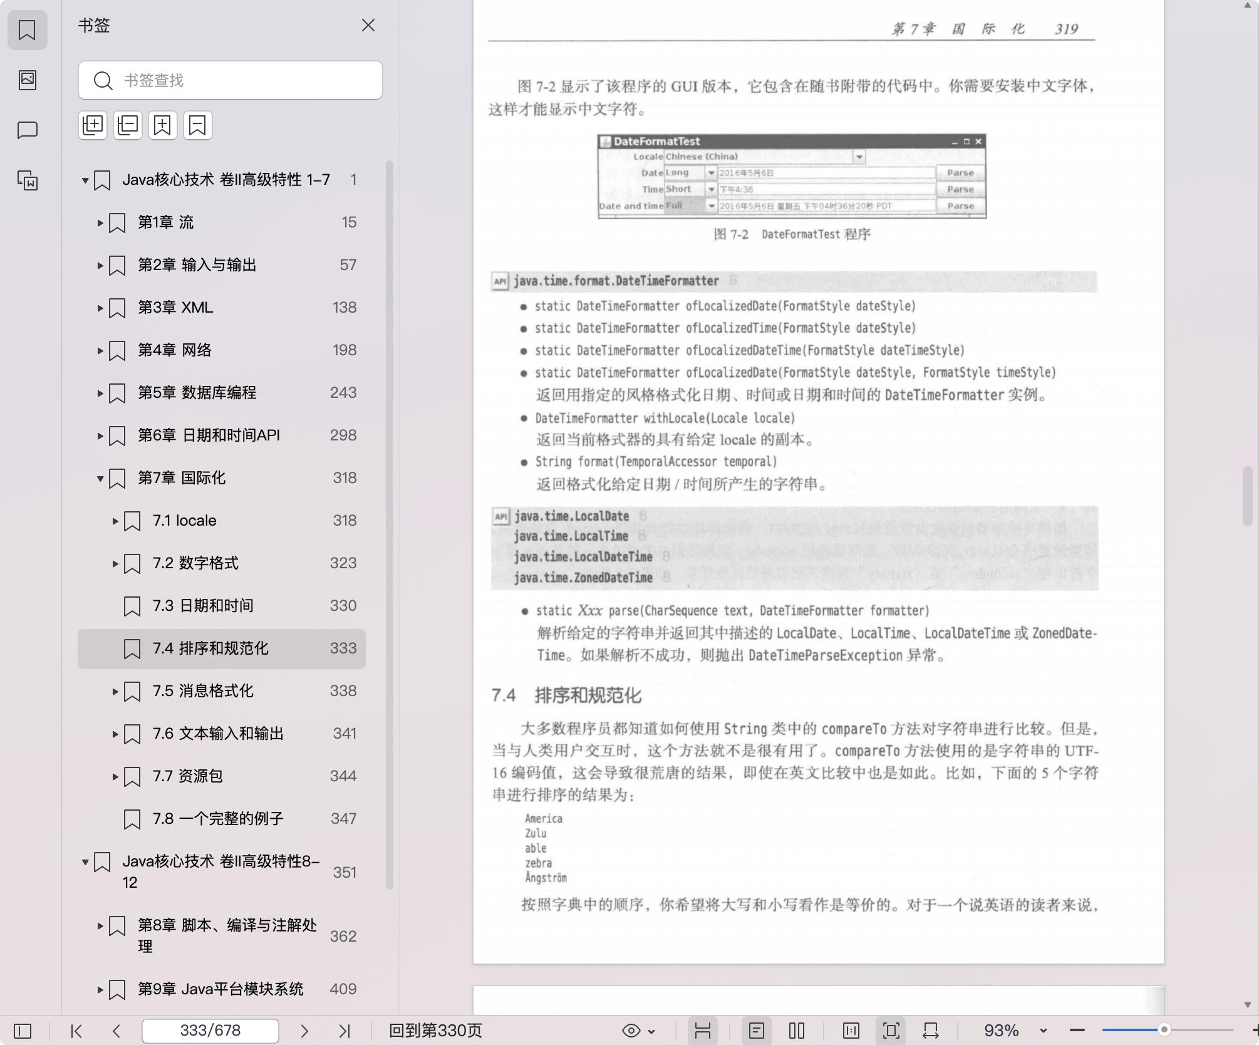The height and width of the screenshot is (1045, 1259).
Task: Expand 7.1 locale bookmark
Action: pos(115,521)
